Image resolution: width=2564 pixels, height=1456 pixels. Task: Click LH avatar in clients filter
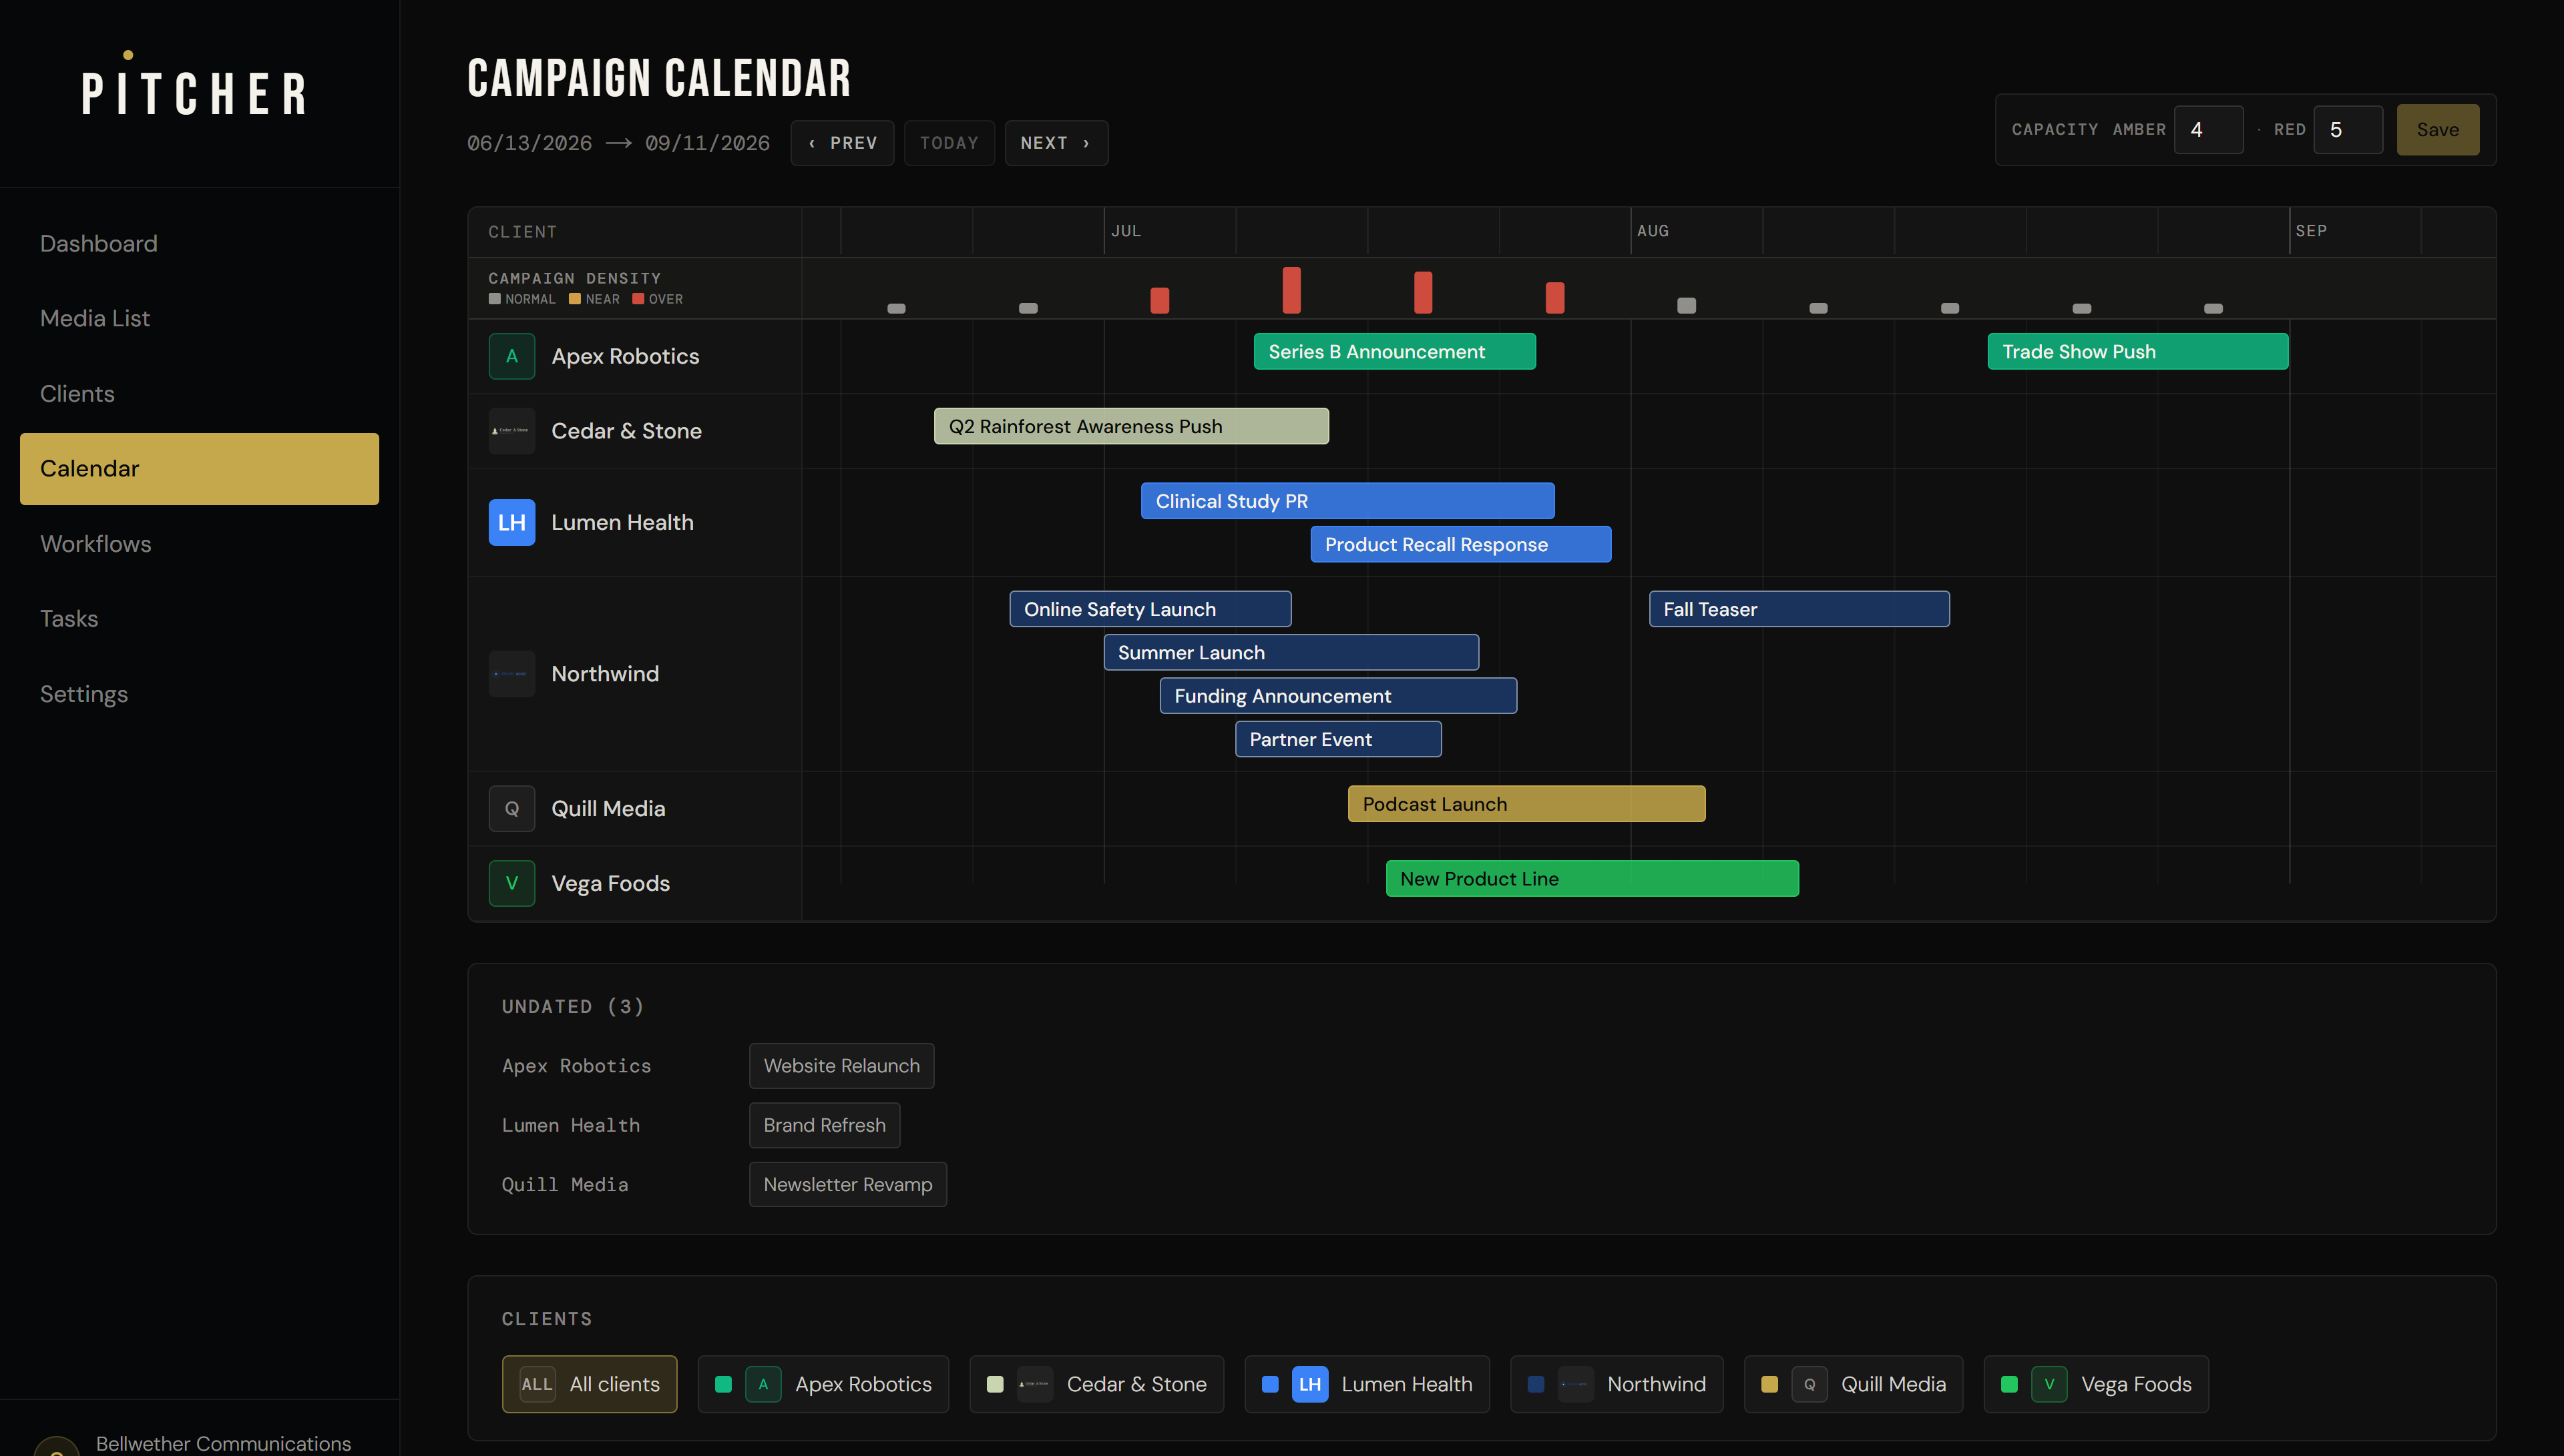[x=1309, y=1384]
